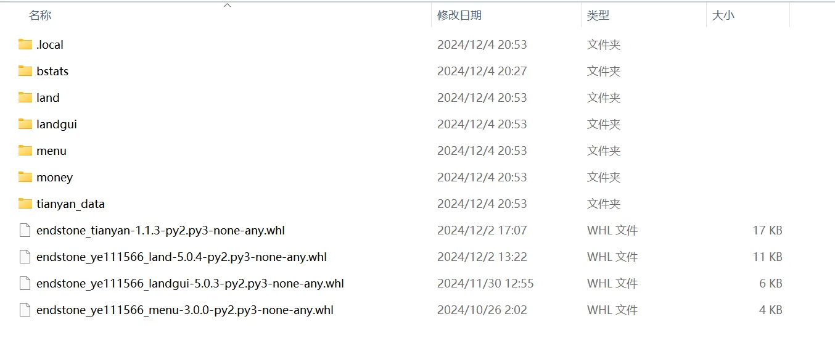Sort by 大小 column header

723,15
